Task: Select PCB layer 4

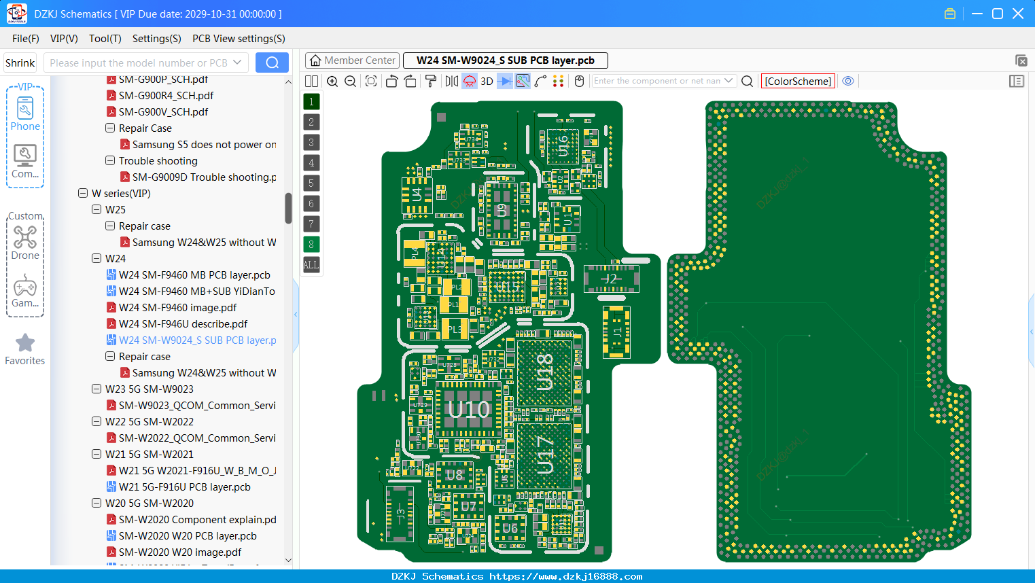Action: coord(311,163)
